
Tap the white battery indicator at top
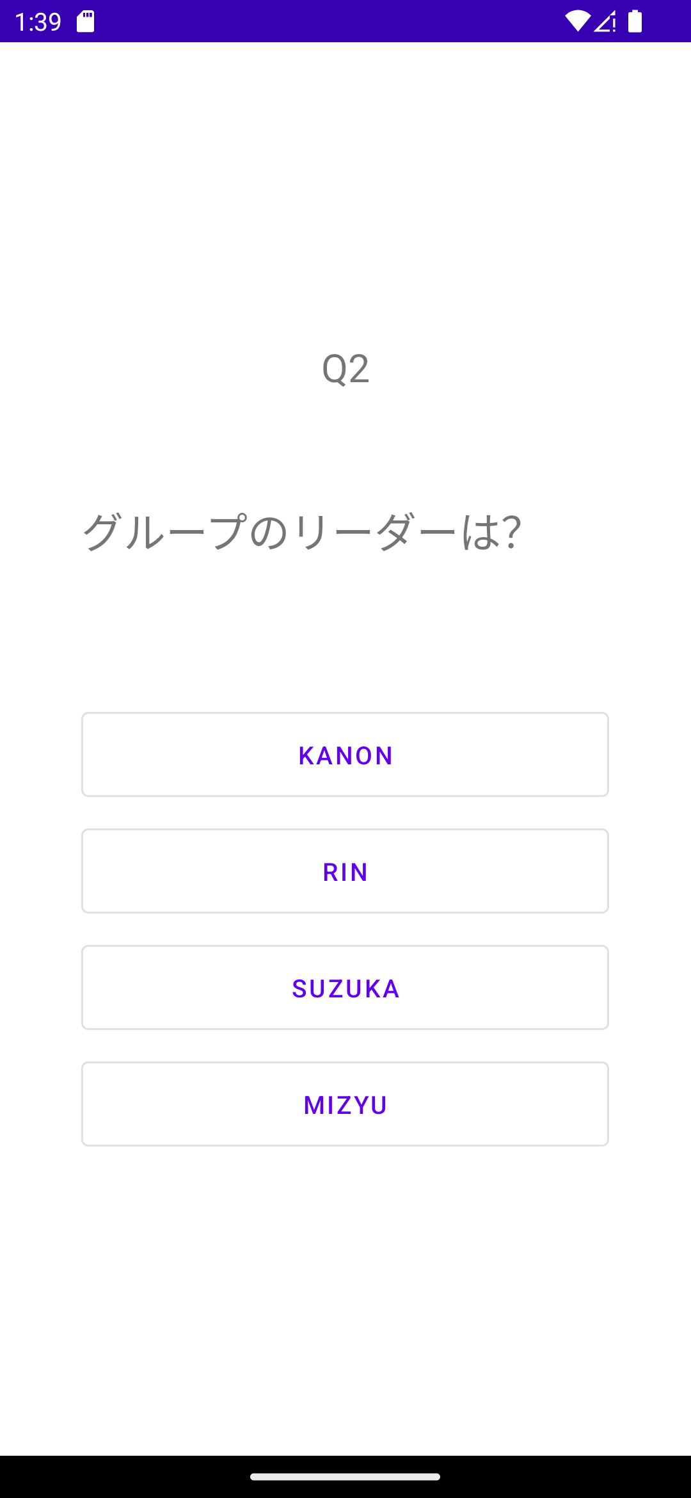pyautogui.click(x=635, y=21)
